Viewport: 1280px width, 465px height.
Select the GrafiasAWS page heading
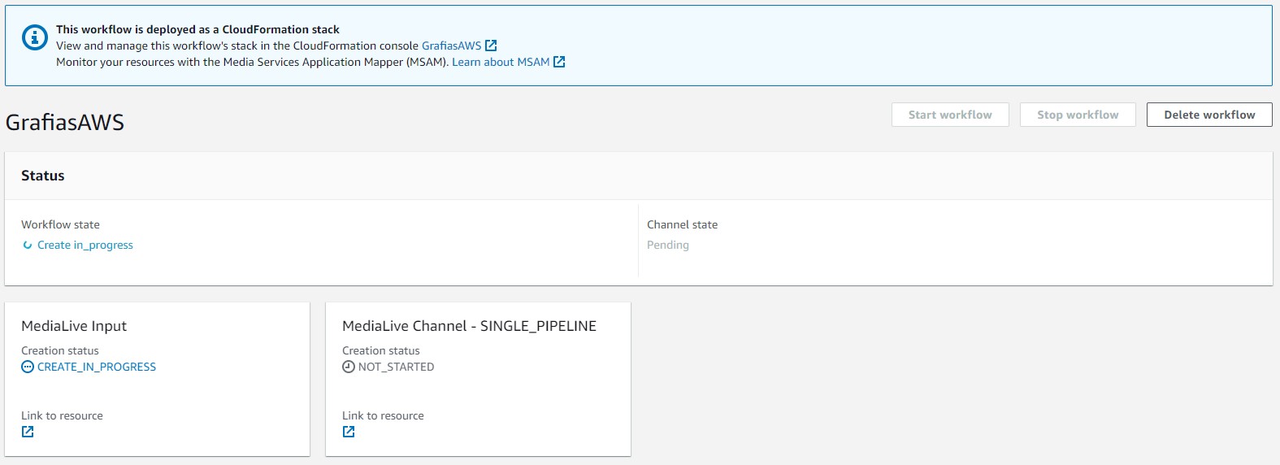65,123
